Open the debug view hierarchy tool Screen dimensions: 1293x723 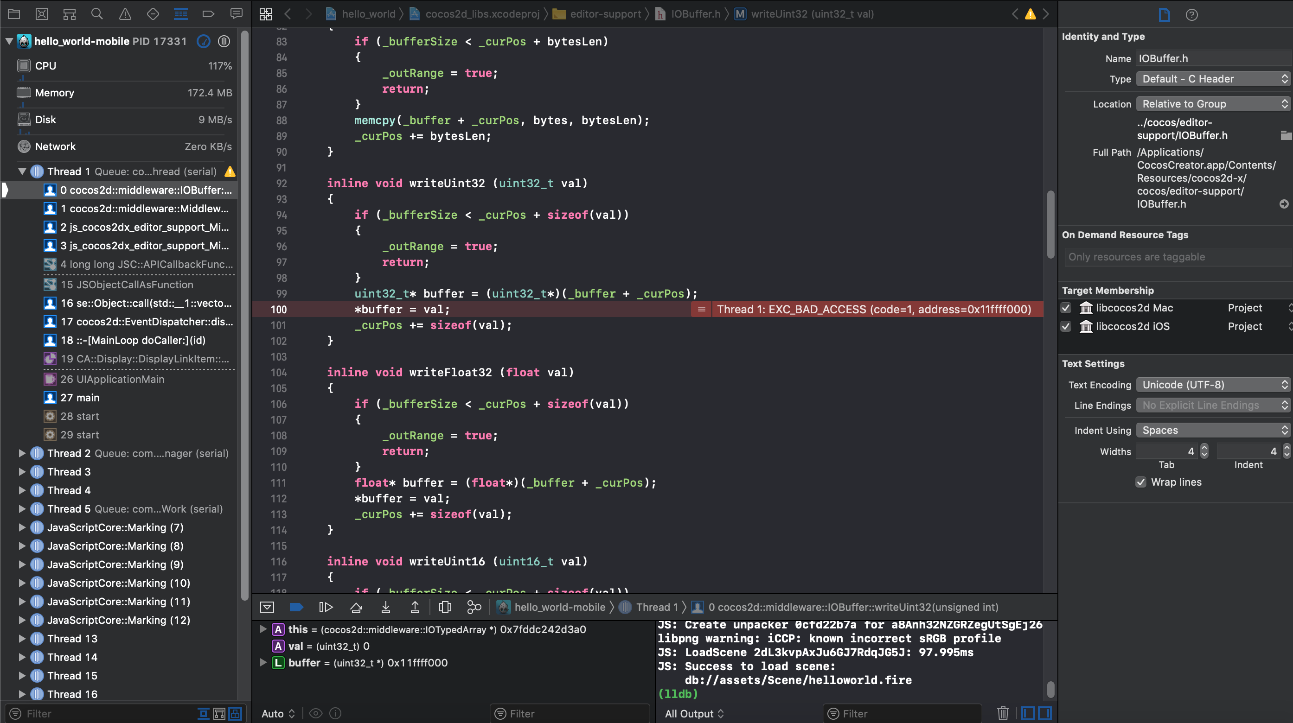[x=445, y=608]
